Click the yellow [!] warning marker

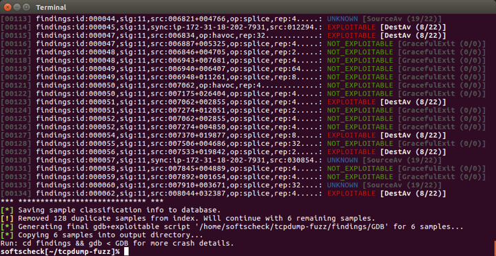tap(8, 218)
